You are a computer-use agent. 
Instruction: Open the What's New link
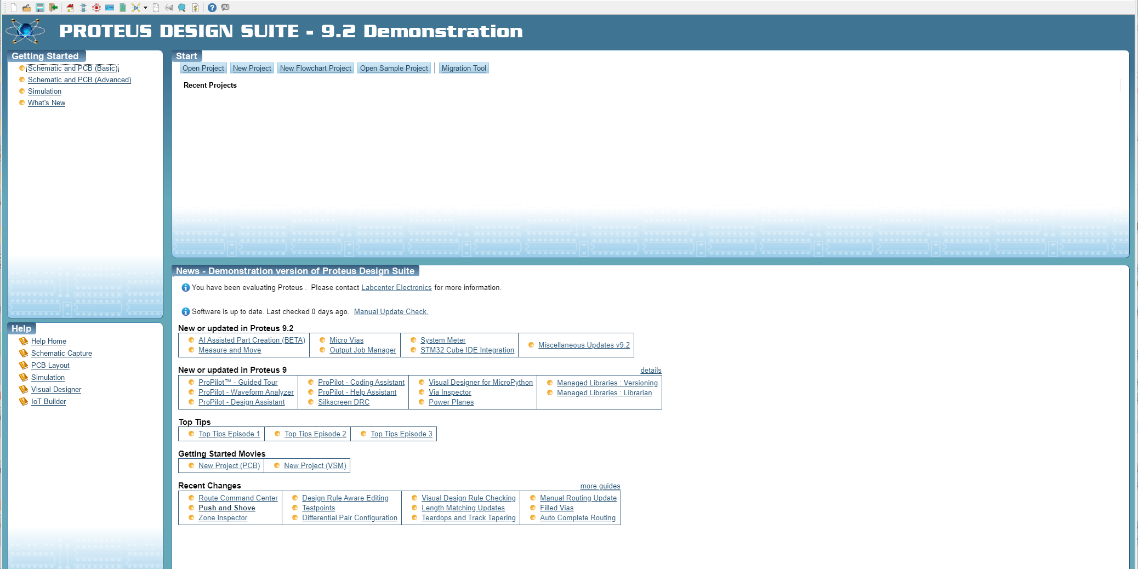coord(47,103)
